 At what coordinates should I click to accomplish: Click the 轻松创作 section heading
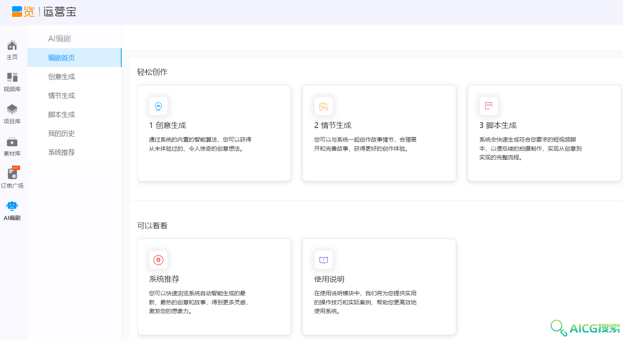[152, 72]
